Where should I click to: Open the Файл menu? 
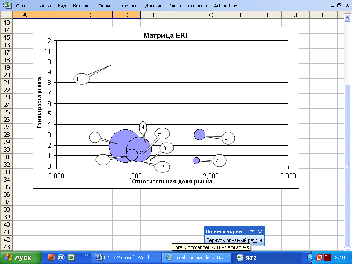22,6
